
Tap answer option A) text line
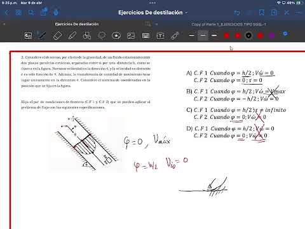click(231, 76)
